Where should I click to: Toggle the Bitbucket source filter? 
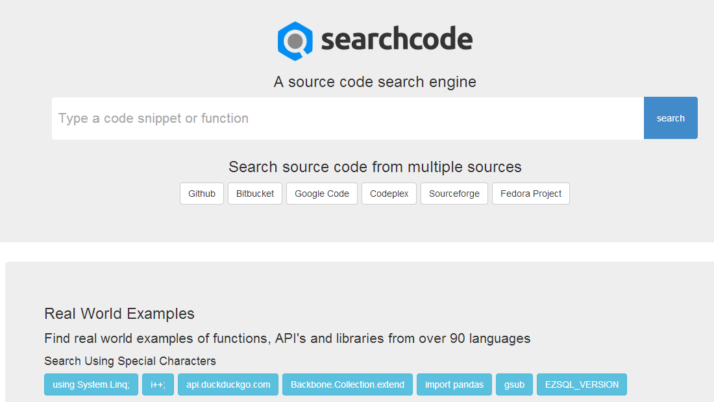point(255,194)
